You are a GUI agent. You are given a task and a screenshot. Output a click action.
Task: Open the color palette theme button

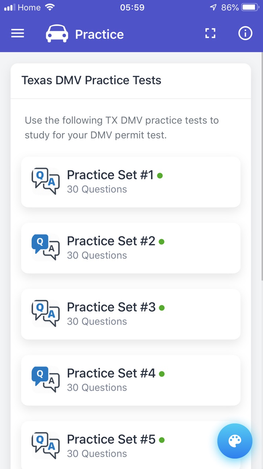pos(235,441)
